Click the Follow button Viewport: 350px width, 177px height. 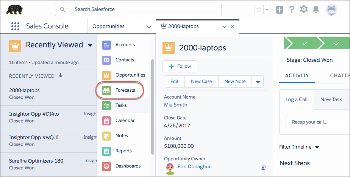point(180,66)
